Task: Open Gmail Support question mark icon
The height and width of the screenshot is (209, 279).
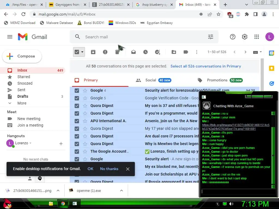Action: (x=233, y=37)
